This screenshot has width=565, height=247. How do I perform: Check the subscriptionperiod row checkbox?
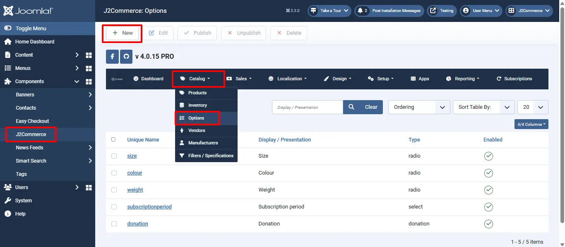(114, 207)
